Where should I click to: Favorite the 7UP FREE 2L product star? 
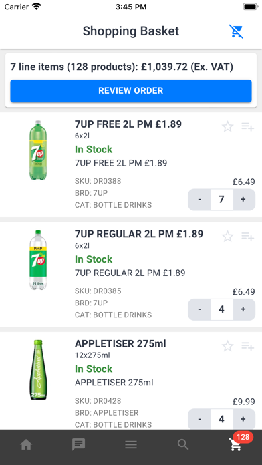point(228,127)
